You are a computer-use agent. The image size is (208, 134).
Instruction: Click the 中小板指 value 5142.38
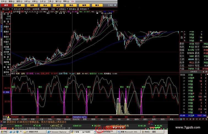[142, 126]
